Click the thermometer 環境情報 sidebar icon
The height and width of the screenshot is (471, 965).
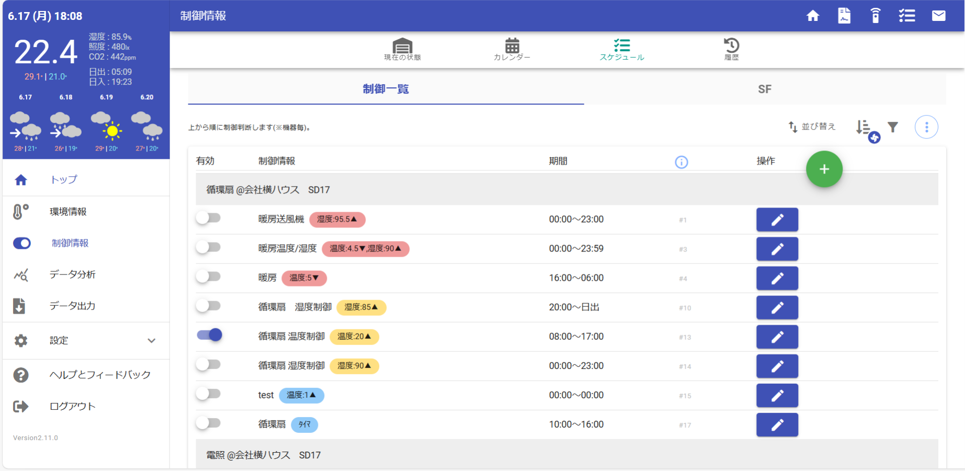20,212
